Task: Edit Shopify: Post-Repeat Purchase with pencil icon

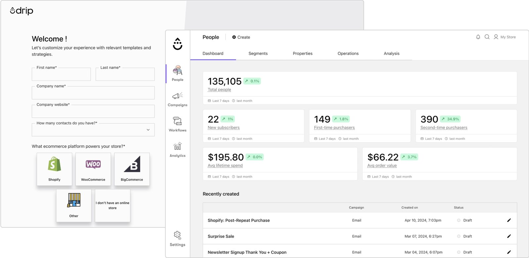Action: click(509, 220)
